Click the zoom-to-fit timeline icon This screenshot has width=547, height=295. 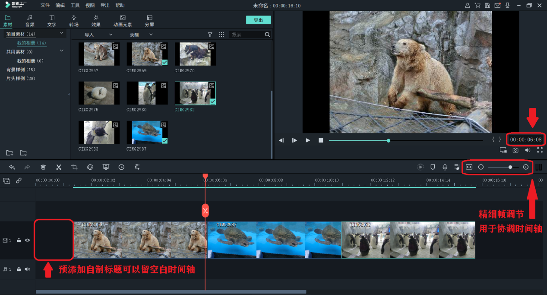[469, 167]
